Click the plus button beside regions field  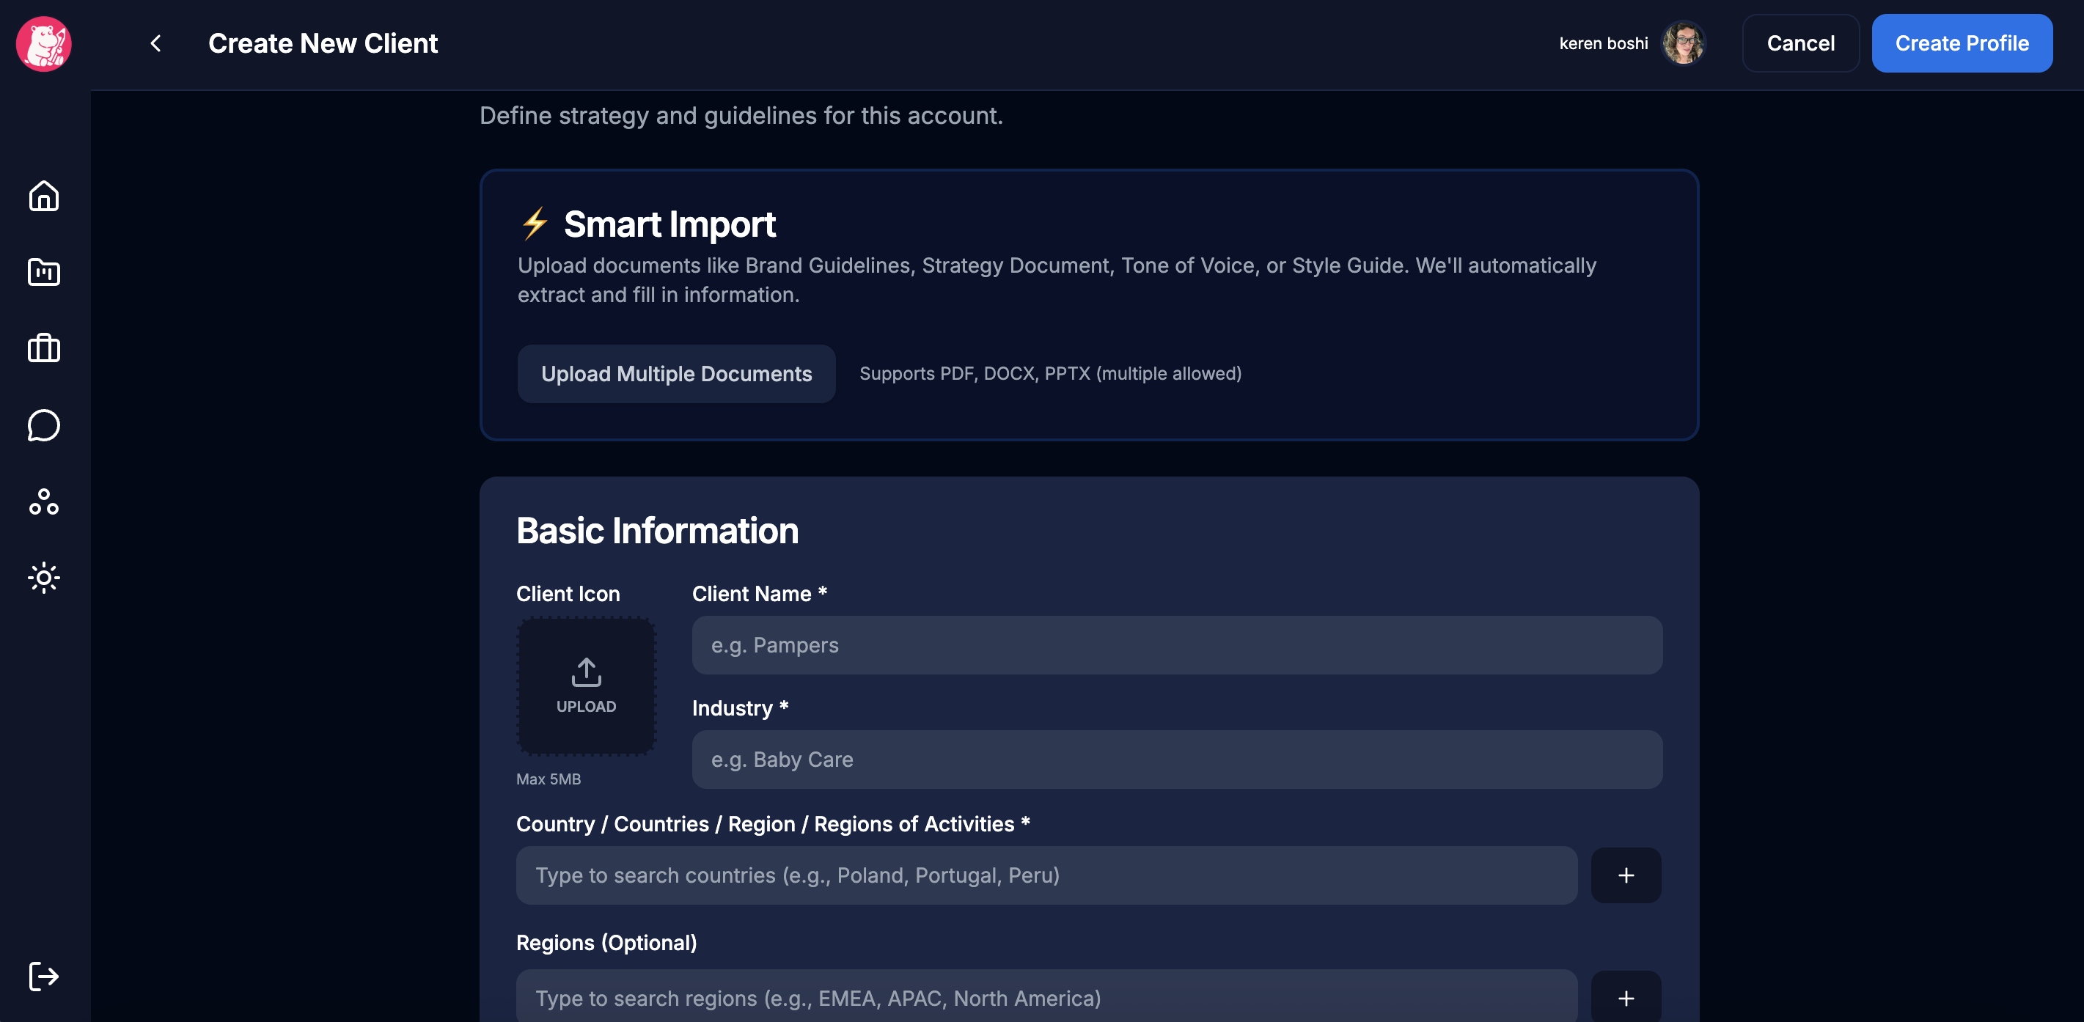pos(1625,998)
